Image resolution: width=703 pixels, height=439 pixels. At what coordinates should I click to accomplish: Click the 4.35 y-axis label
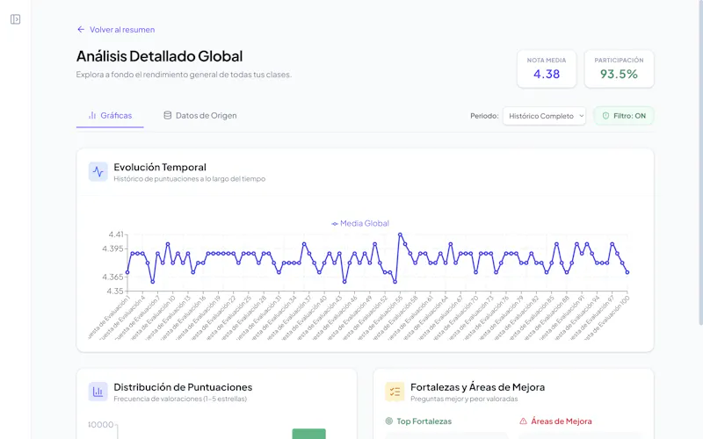[x=115, y=291]
